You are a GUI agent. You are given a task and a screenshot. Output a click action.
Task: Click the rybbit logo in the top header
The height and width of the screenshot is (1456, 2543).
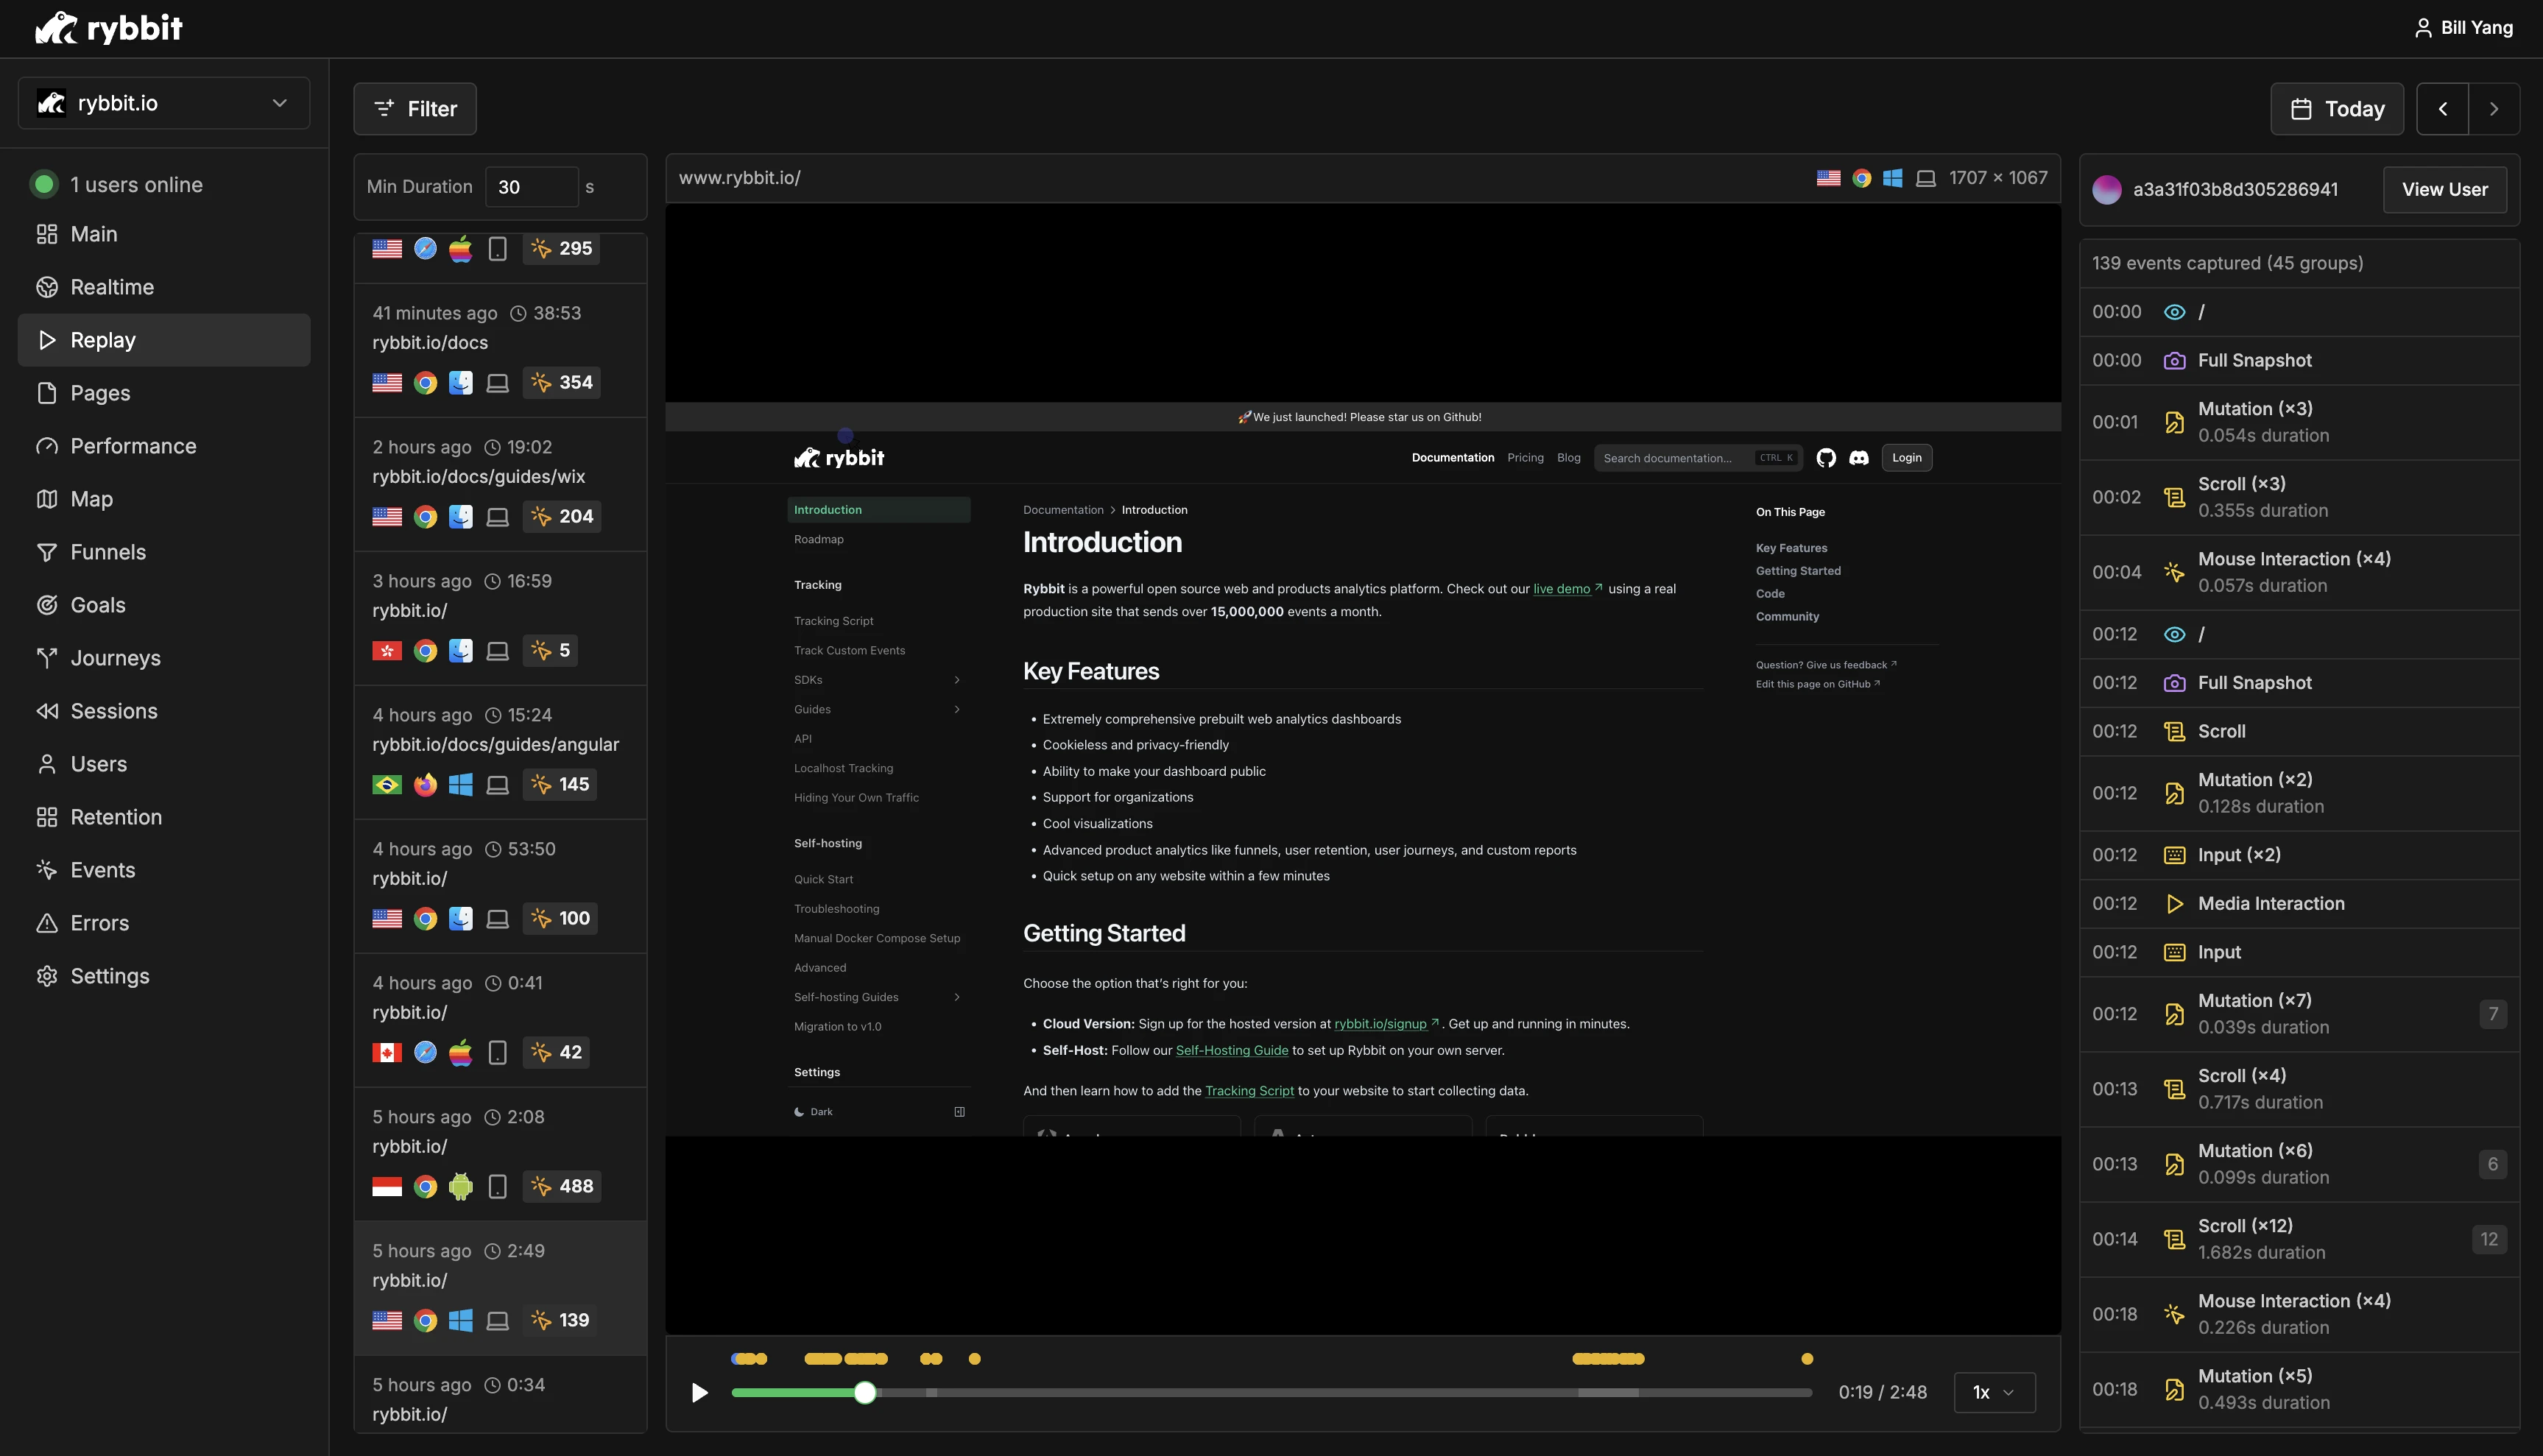(108, 28)
